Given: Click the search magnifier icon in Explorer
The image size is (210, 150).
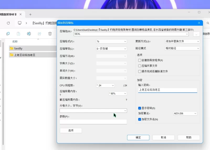Looking at the screenshot, I should [x=208, y=23].
